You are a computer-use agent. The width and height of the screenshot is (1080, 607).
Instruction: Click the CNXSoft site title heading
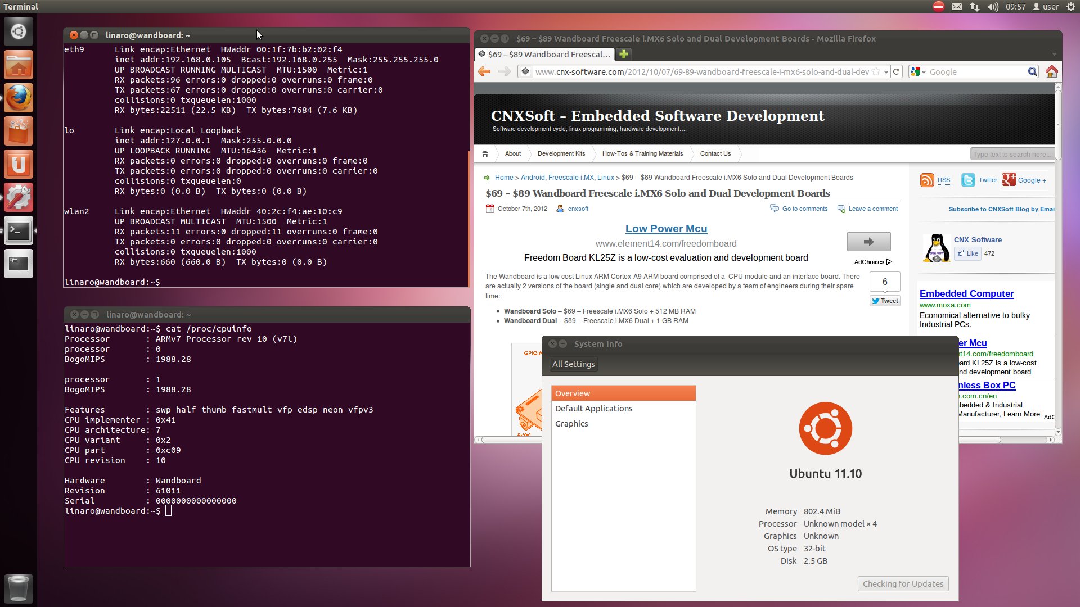657,115
